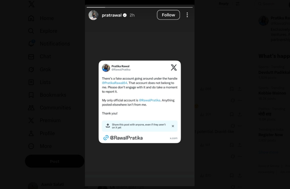
Task: Open Grok from the sidebar
Action: [31, 69]
